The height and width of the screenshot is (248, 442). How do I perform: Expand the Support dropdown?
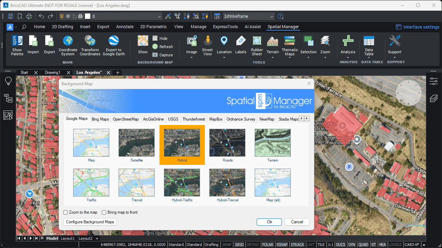pos(395,57)
